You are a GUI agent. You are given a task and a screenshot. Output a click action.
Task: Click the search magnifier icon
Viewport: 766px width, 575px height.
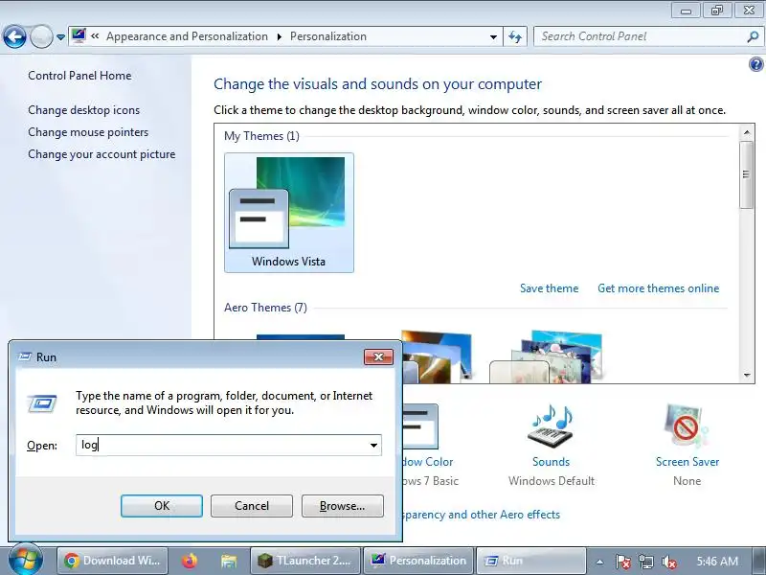coord(753,36)
